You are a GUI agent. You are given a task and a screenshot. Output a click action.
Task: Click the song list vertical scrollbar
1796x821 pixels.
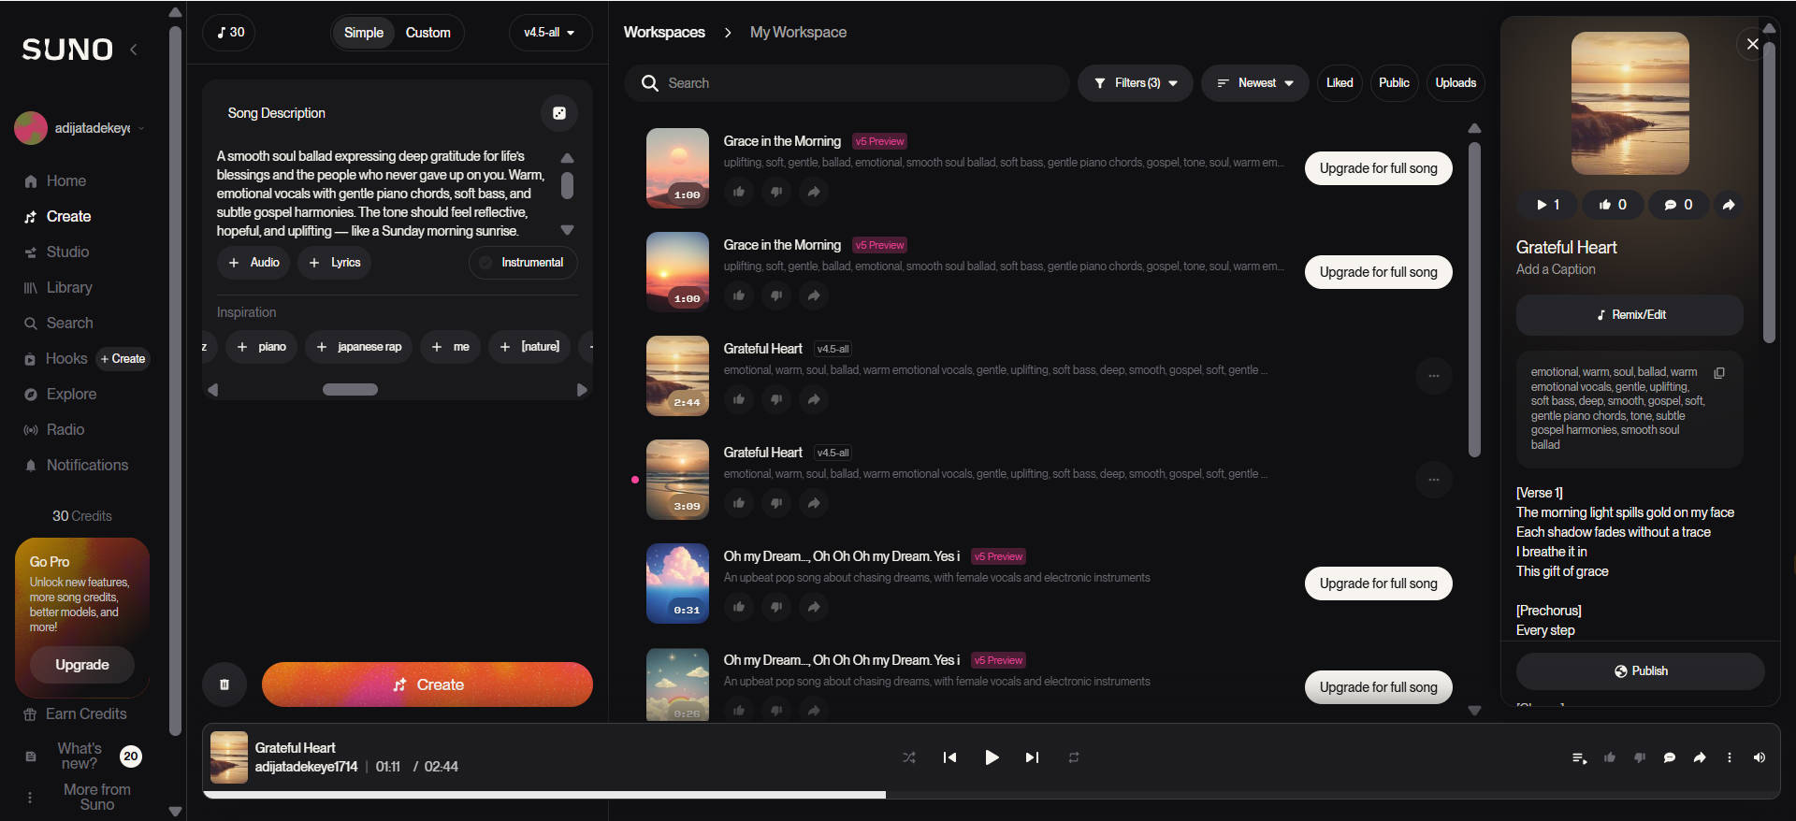pyautogui.click(x=1474, y=299)
